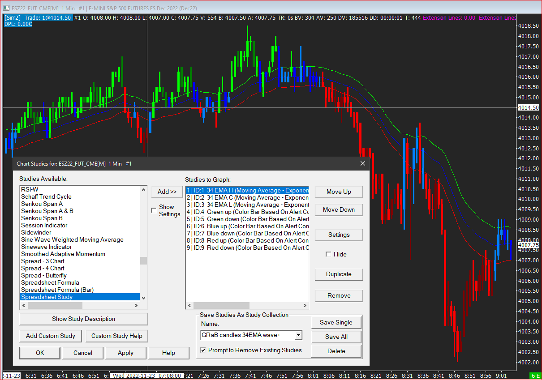
Task: Click the 6 E indicator at bottom right
Action: [535, 375]
